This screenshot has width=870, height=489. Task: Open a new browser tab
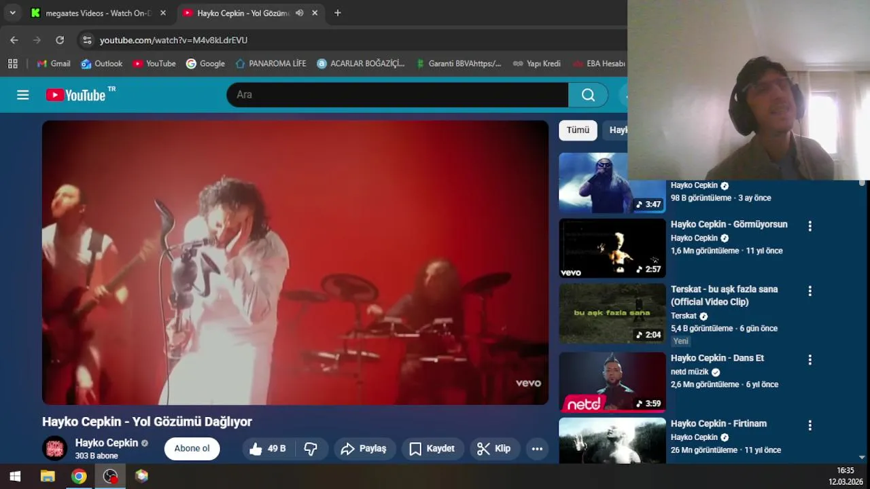[338, 13]
